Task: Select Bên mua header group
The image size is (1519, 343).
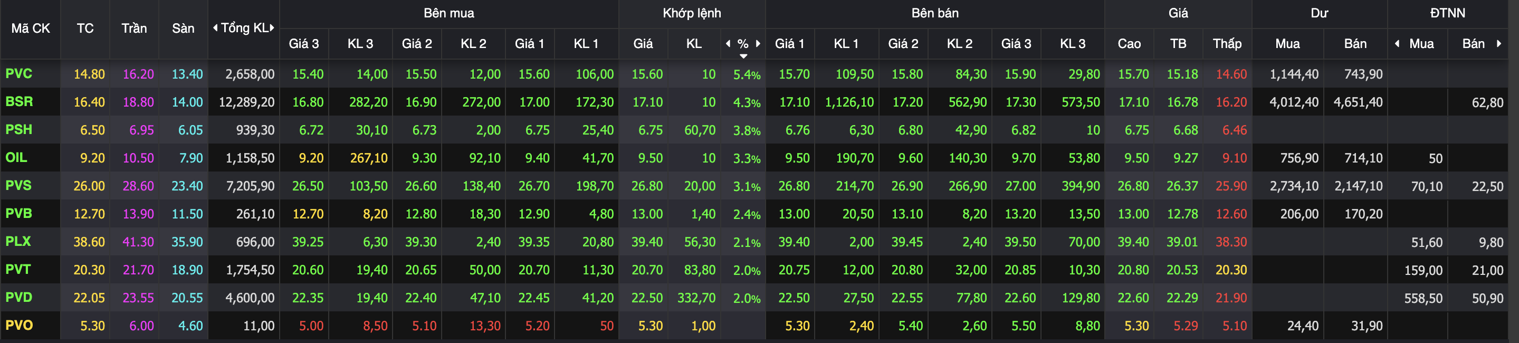Action: (x=449, y=13)
